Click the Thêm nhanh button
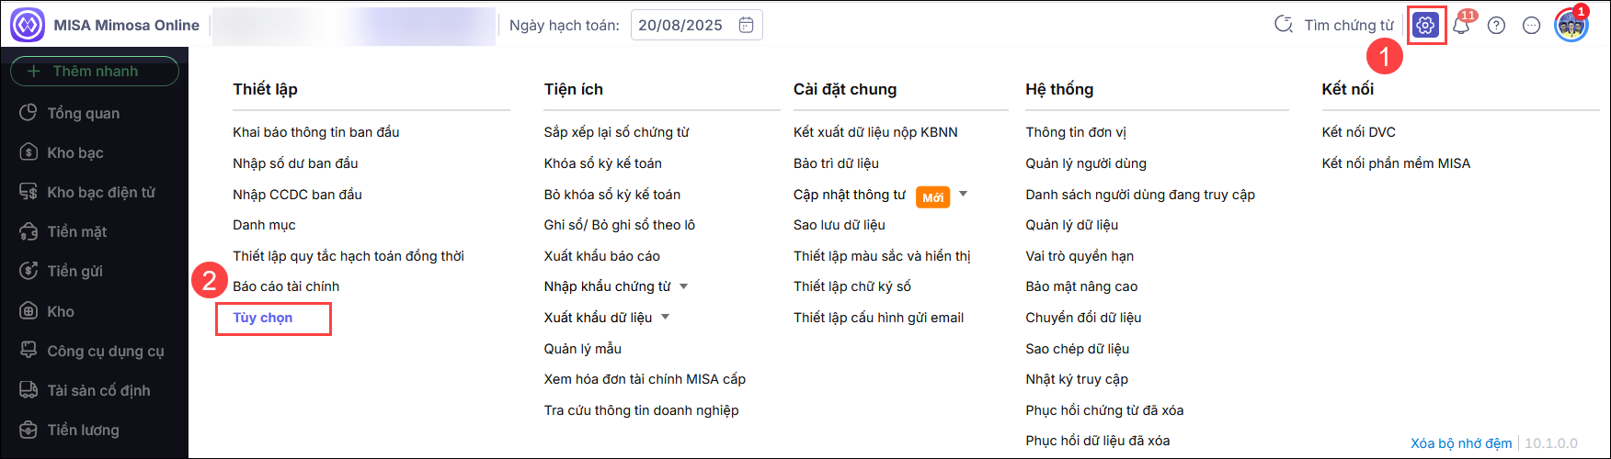Viewport: 1611px width, 459px height. click(95, 72)
